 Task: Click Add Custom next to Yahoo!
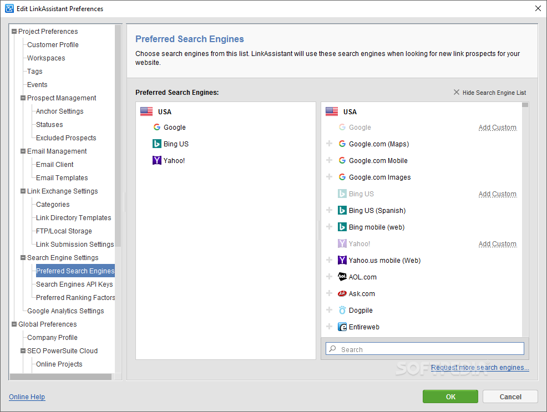pos(498,243)
